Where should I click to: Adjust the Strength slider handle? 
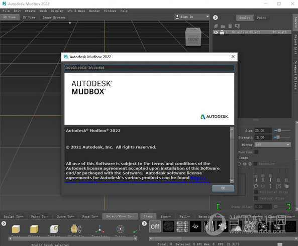(278, 137)
